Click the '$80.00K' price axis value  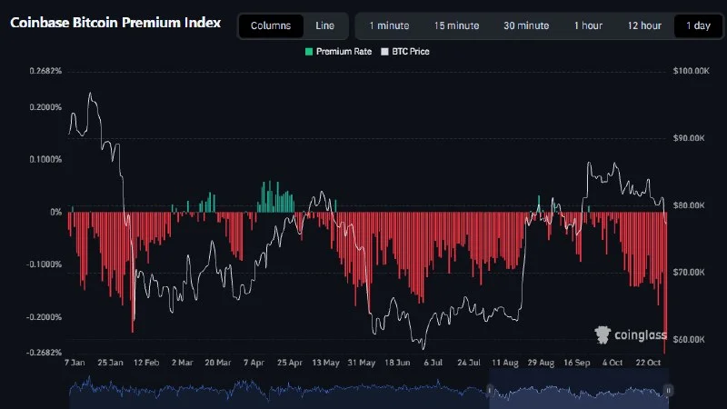click(689, 205)
